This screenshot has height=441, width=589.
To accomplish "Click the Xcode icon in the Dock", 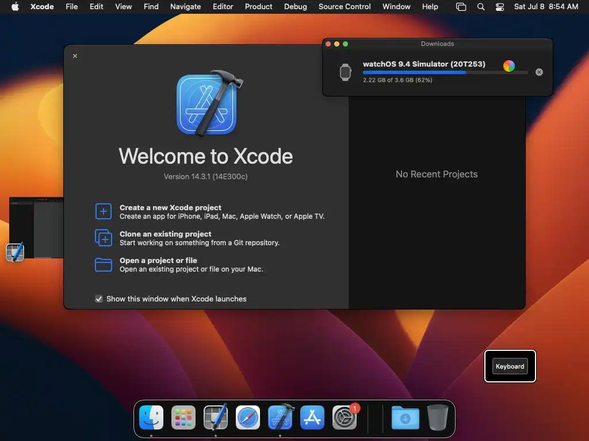I will coord(280,417).
